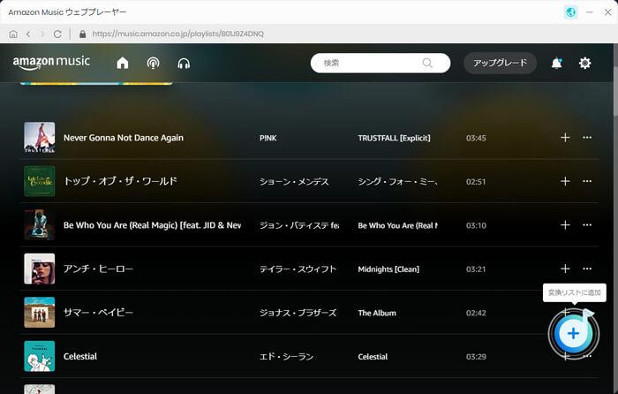
Task: Open artist ショーン・メンデス
Action: [x=294, y=181]
